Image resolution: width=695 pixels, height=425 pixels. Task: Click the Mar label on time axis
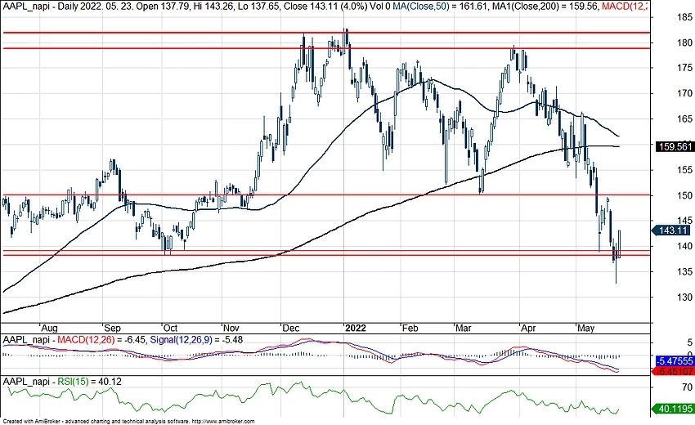pos(464,329)
